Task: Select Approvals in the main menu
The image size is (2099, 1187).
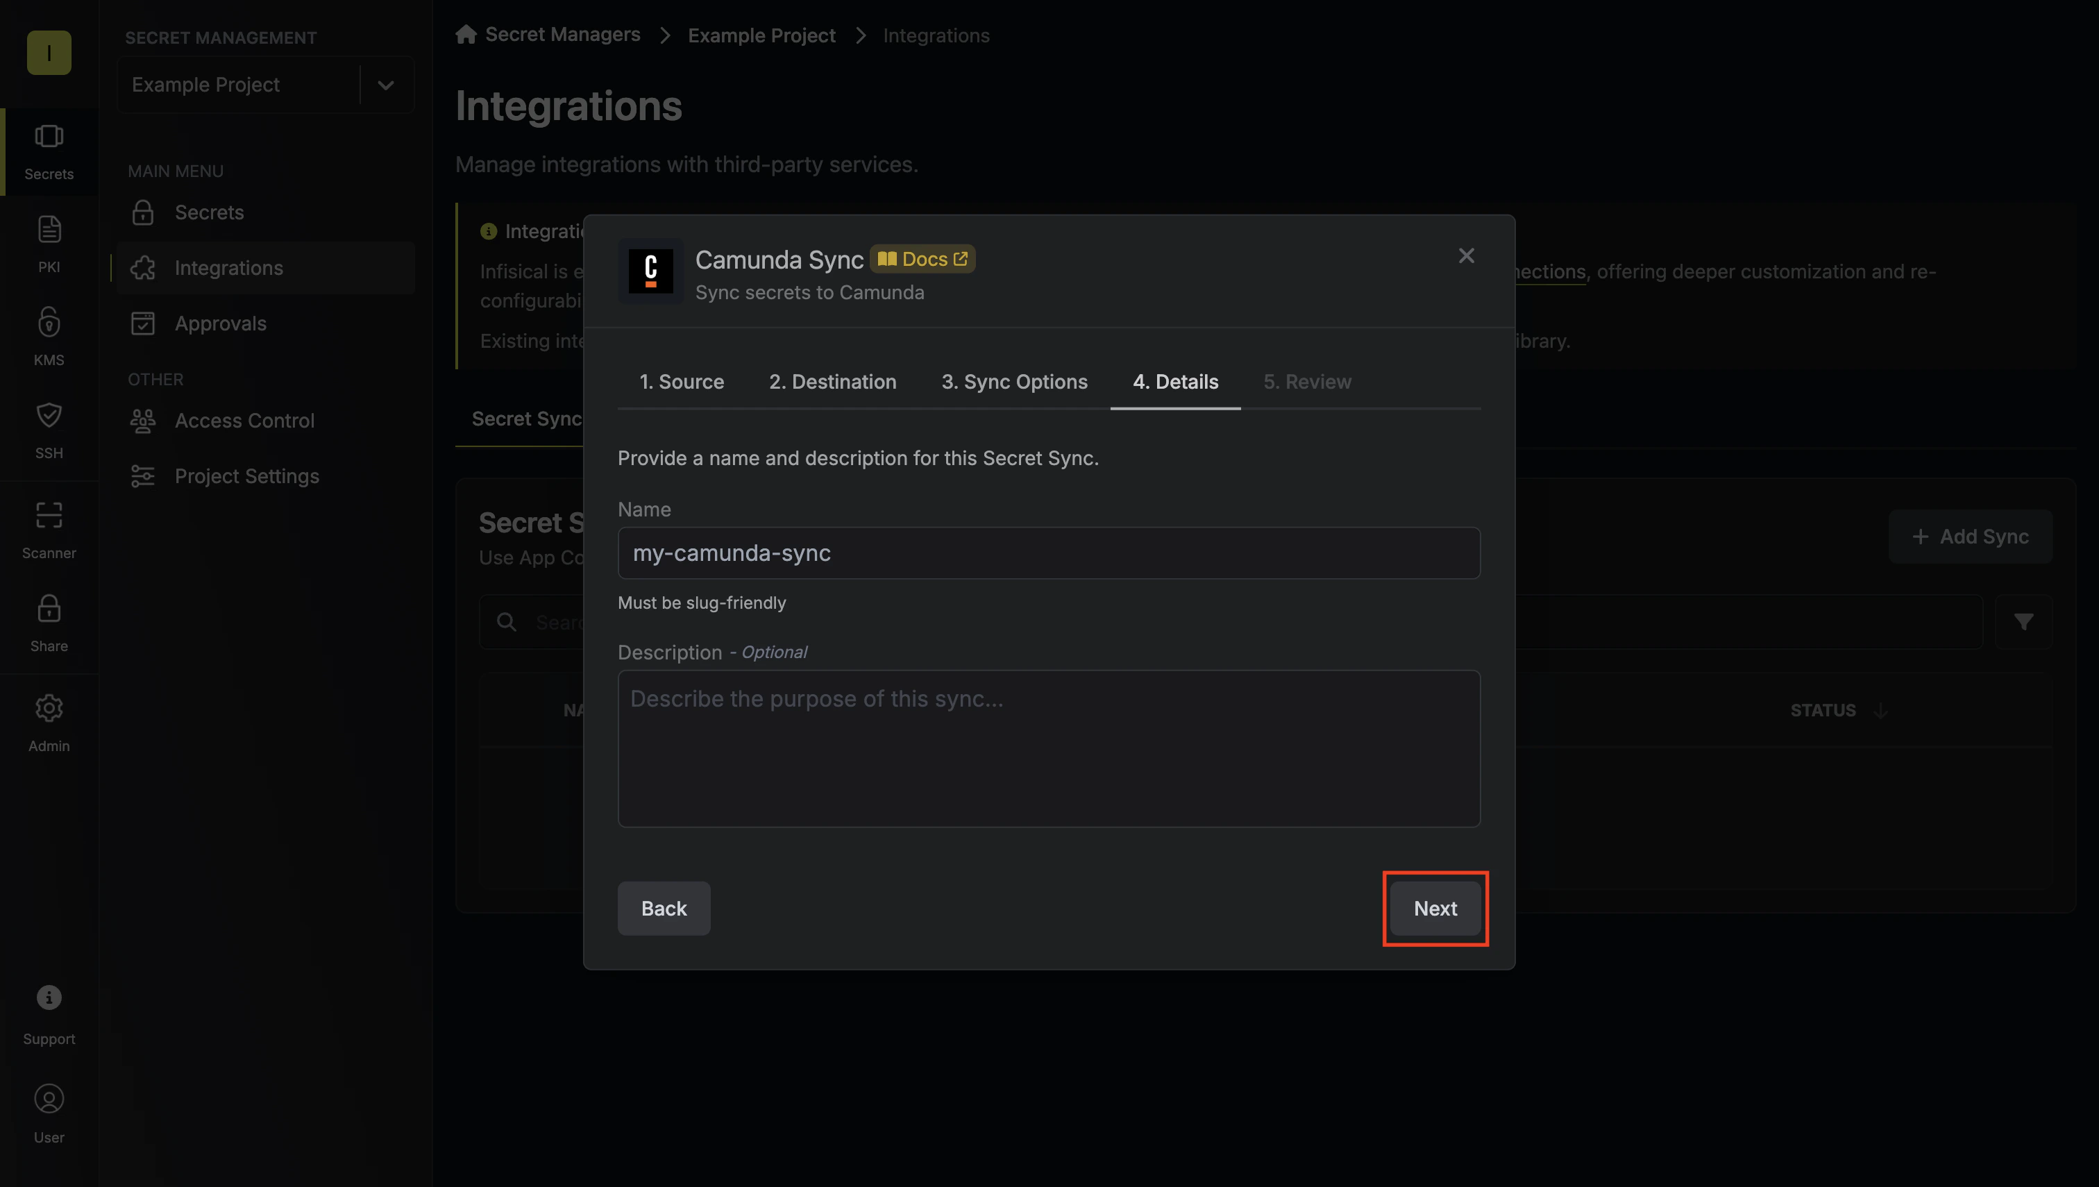Action: [266, 323]
